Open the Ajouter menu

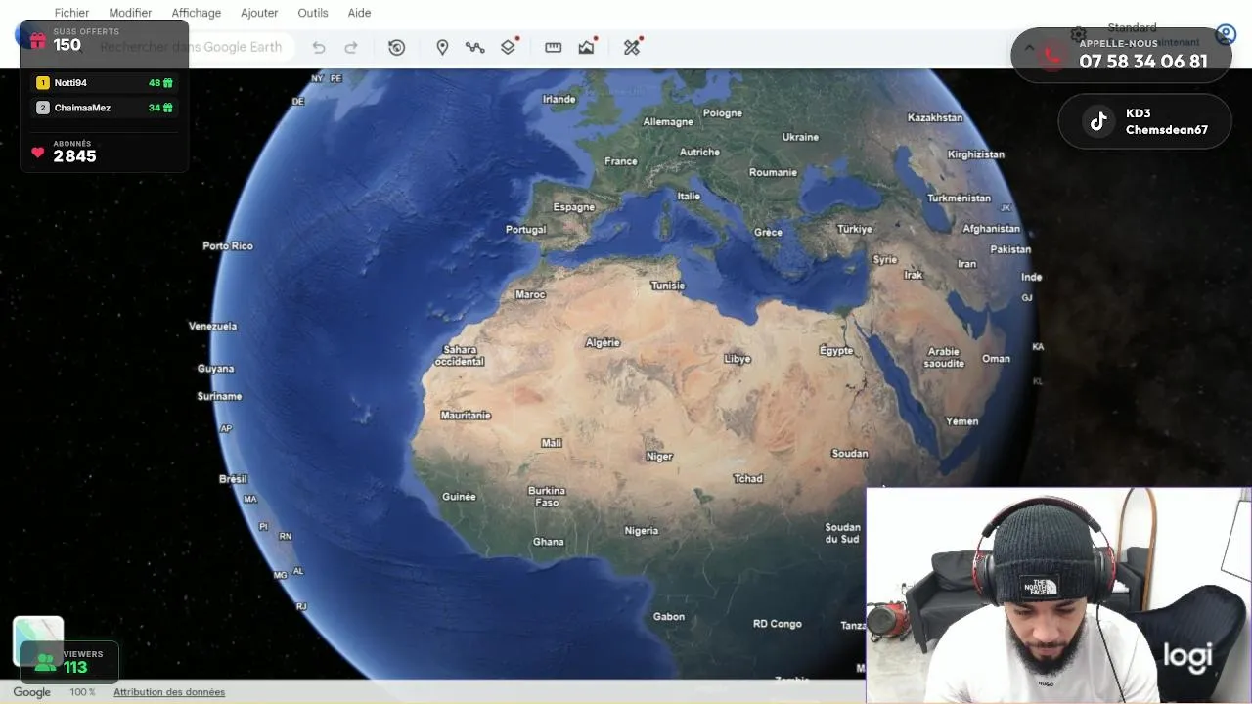pos(259,13)
